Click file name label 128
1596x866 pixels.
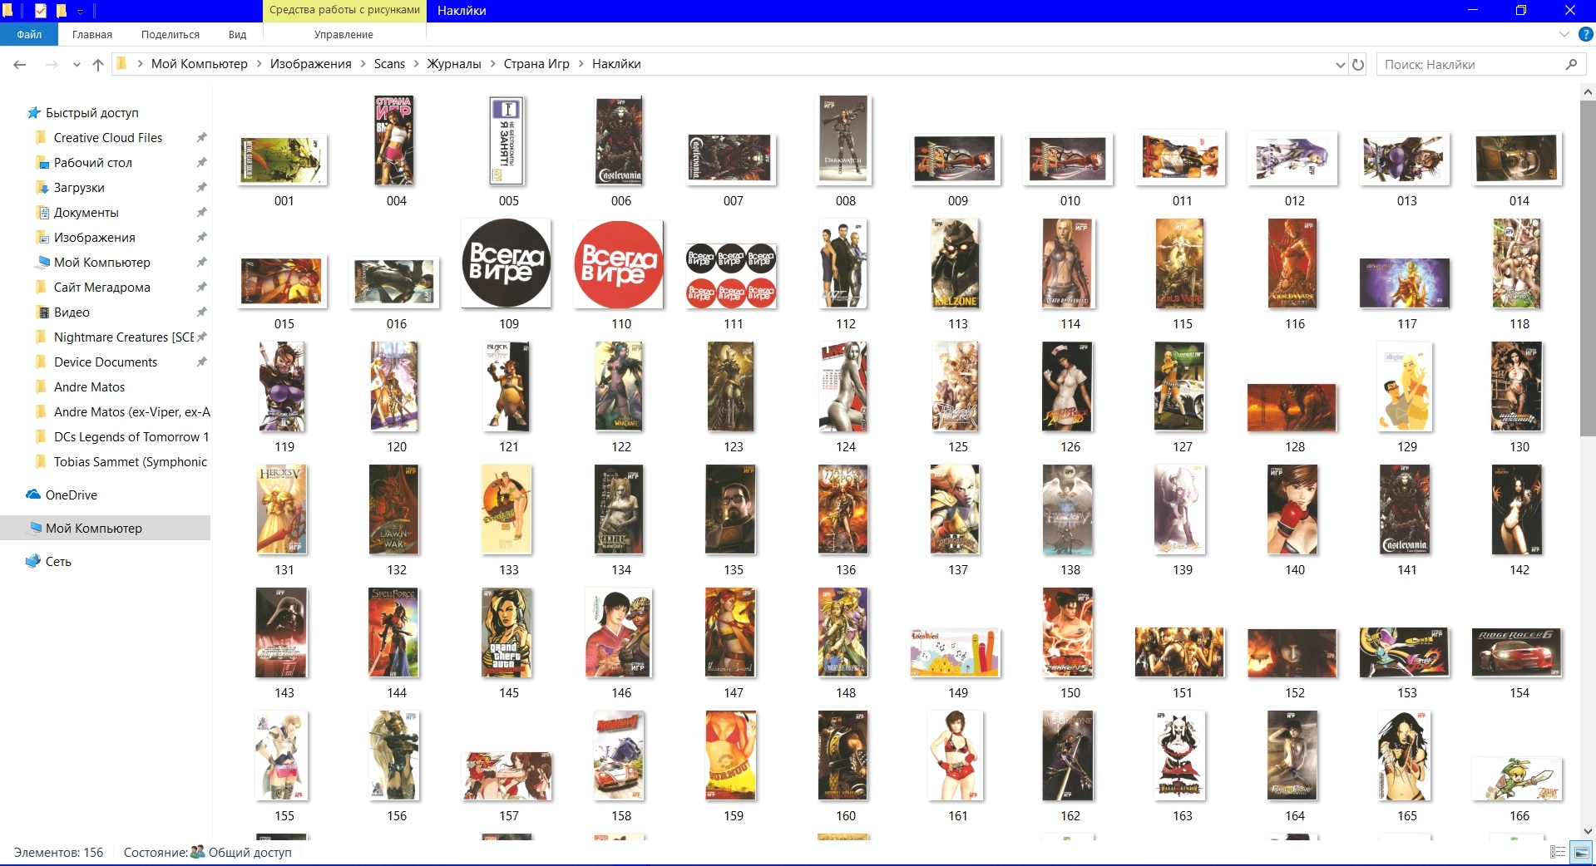(x=1295, y=446)
